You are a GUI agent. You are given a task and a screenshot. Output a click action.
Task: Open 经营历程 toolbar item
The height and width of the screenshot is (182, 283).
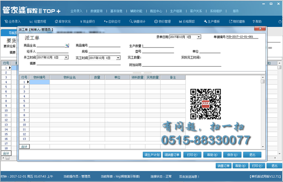[38, 21]
